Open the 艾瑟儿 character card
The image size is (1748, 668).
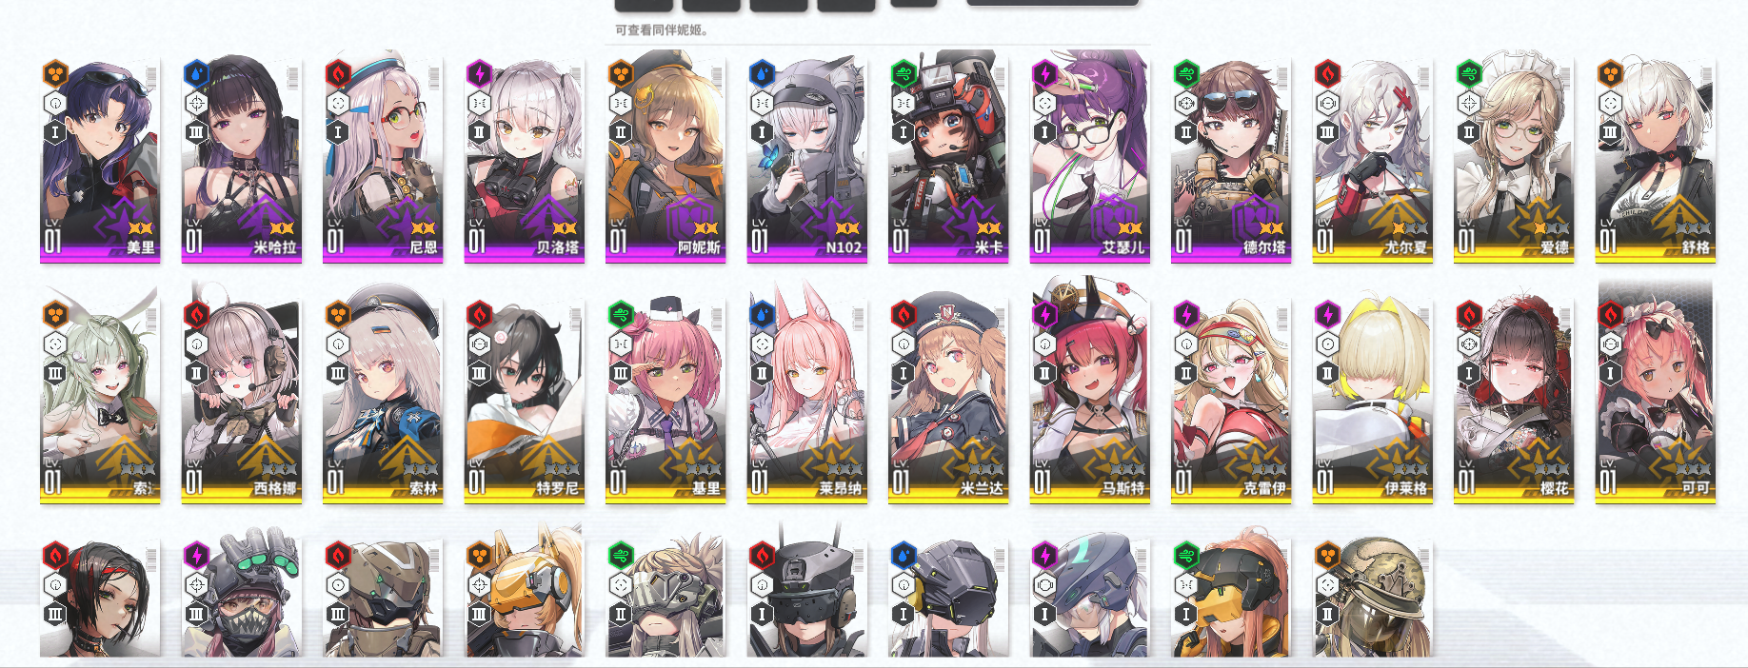coord(1089,160)
